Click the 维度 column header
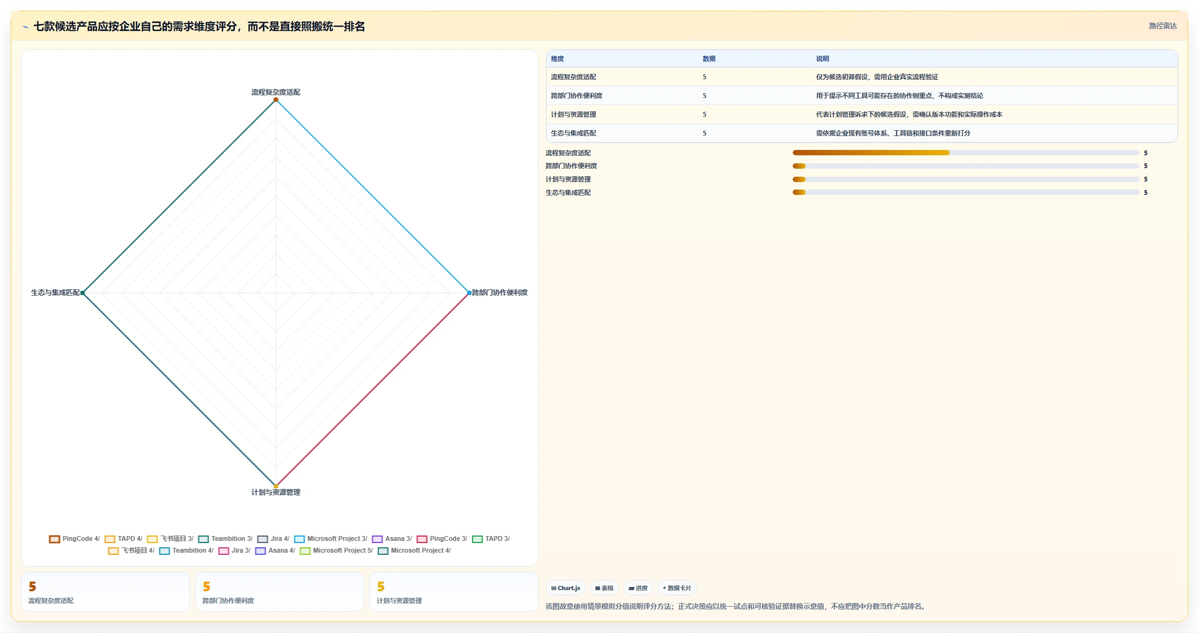Viewport: 1199px width, 633px height. pos(557,59)
